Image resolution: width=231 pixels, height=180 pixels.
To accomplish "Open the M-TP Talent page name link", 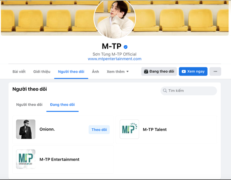I will tap(155, 129).
